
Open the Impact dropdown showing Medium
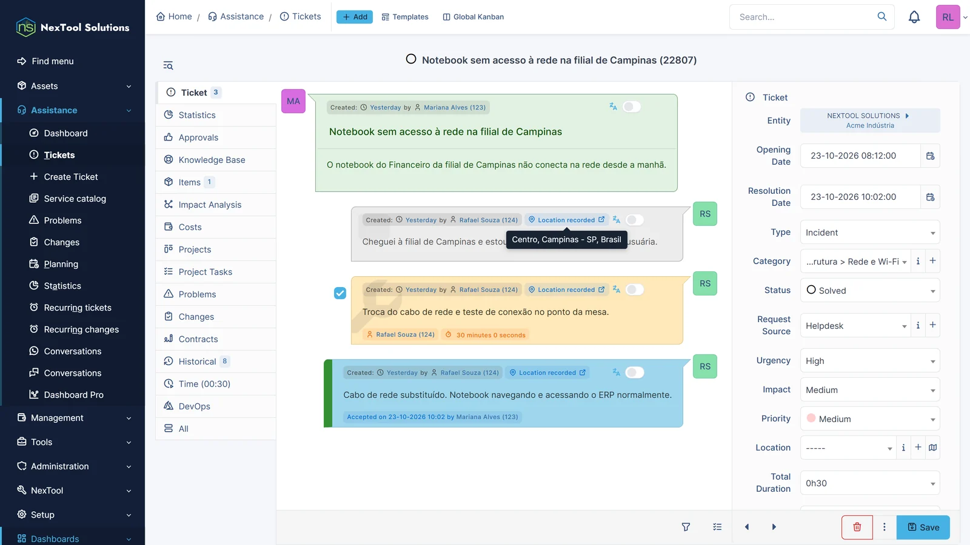click(870, 390)
